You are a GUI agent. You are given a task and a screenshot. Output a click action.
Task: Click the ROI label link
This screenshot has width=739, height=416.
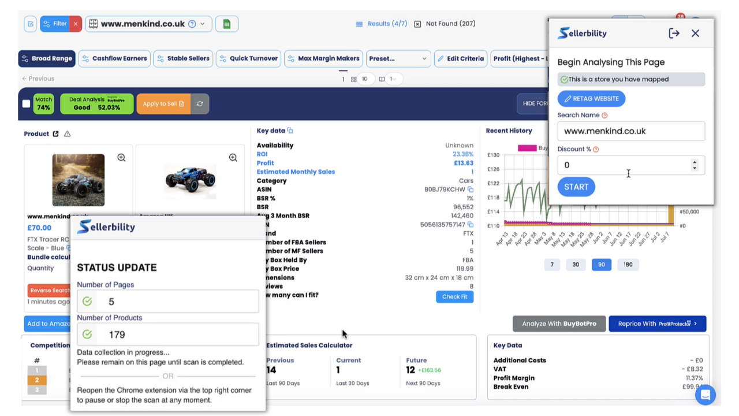[262, 154]
